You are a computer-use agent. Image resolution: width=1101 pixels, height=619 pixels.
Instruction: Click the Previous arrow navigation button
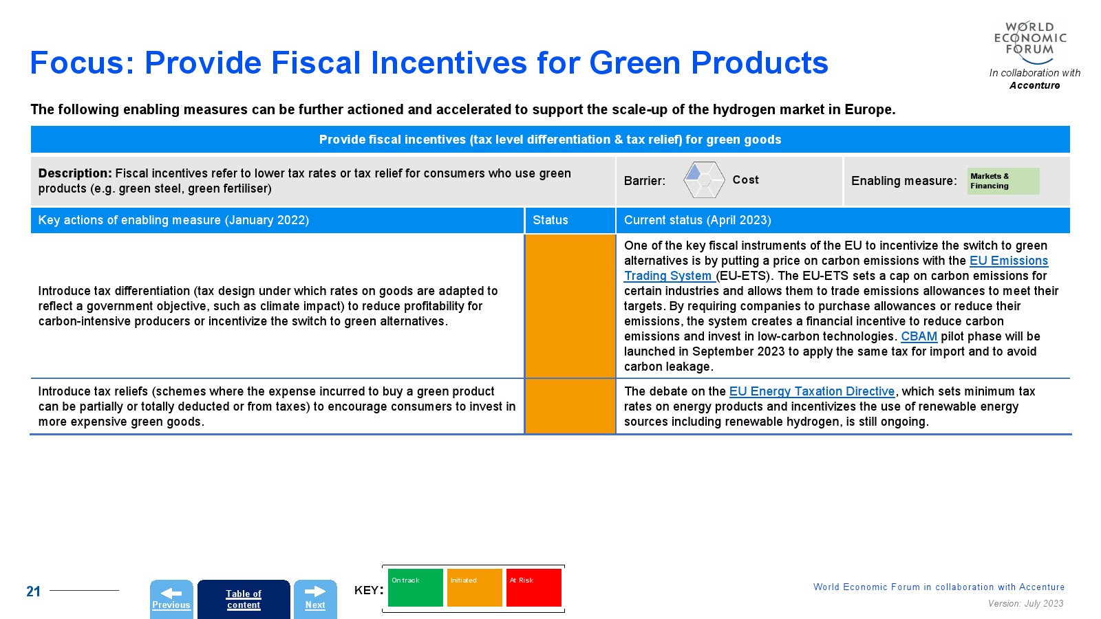click(171, 598)
